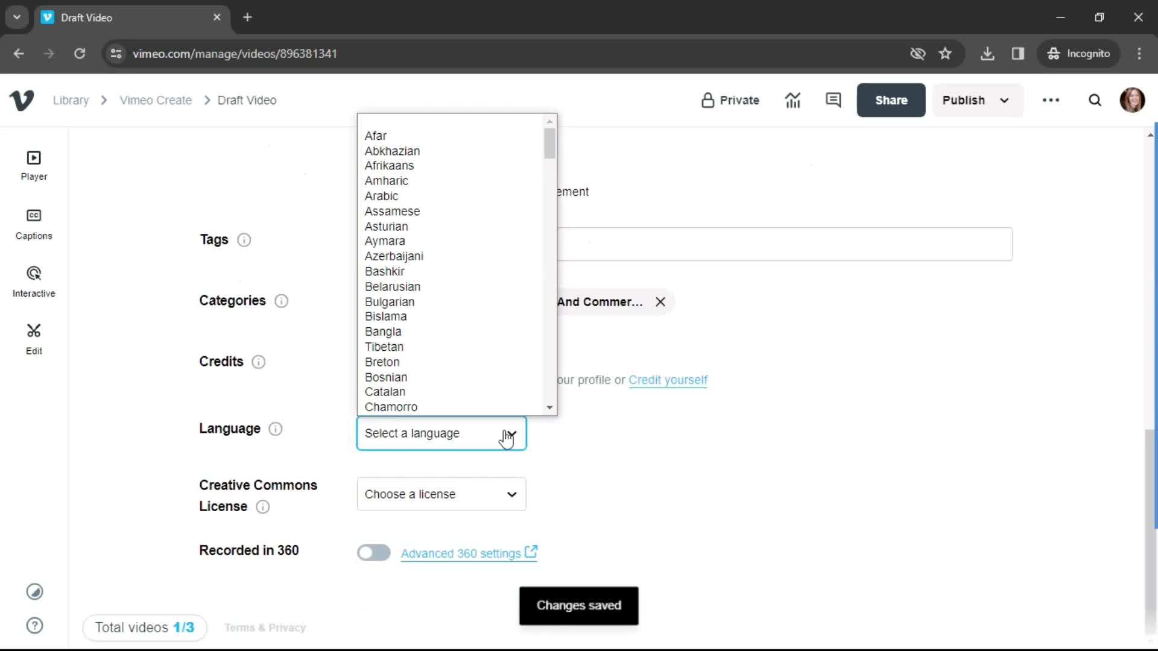This screenshot has width=1158, height=651.
Task: Choose Azerbaijani in the language list
Action: 394,256
